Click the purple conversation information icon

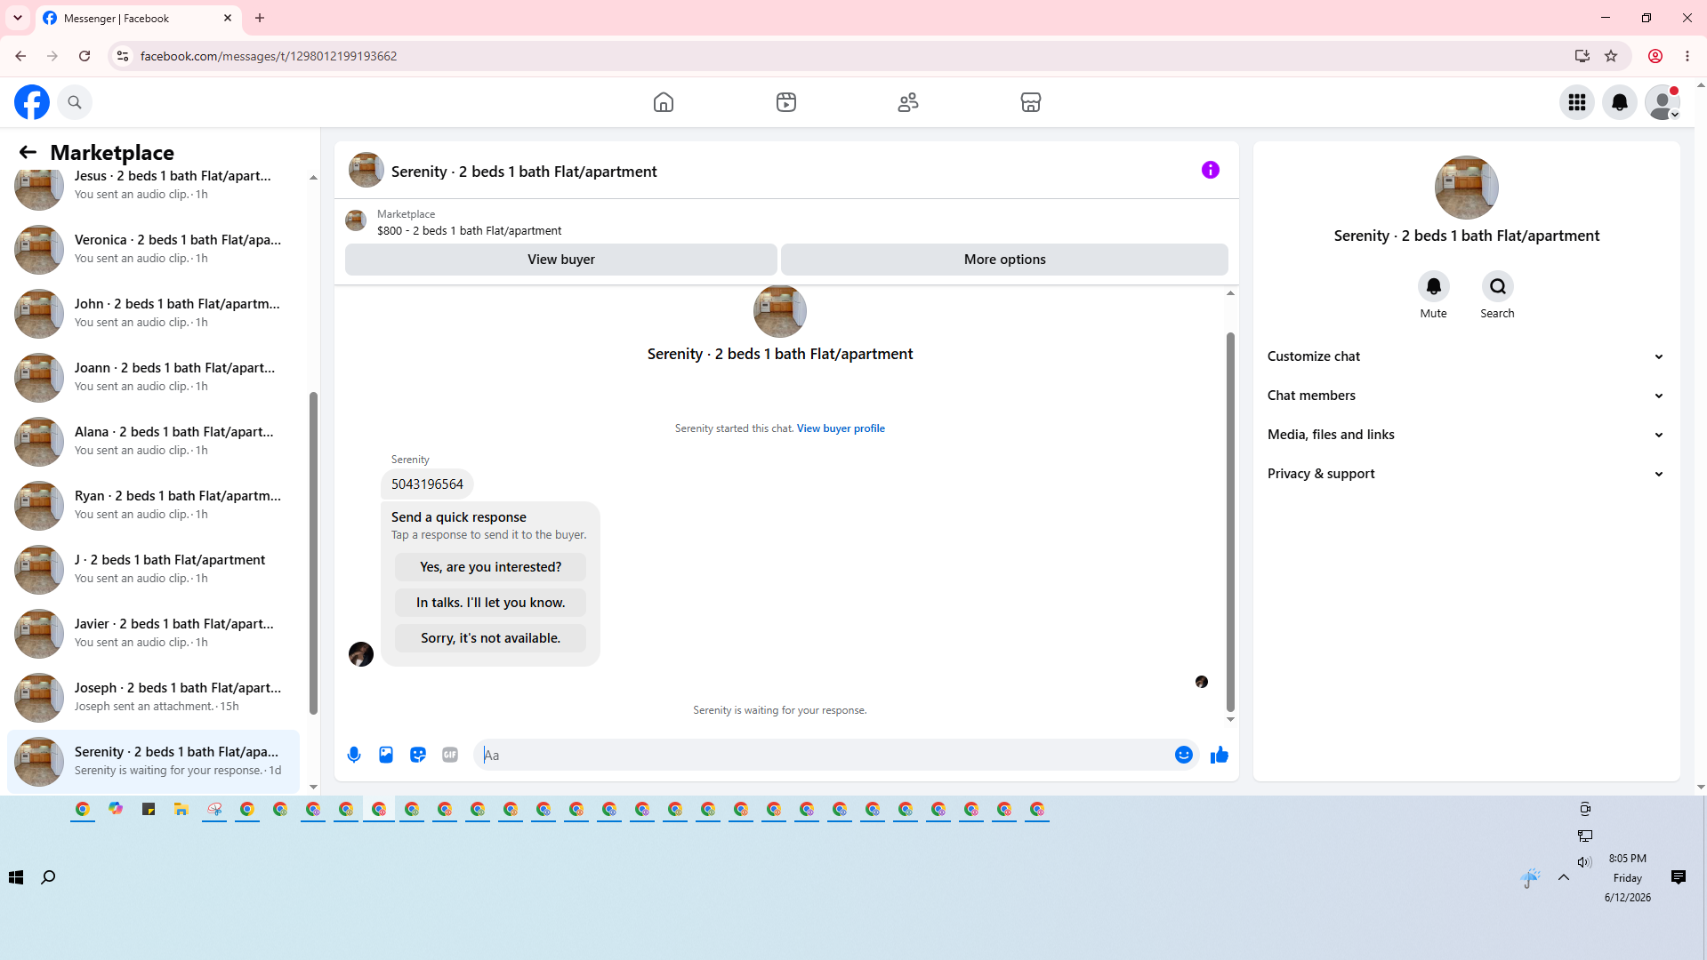click(x=1211, y=170)
